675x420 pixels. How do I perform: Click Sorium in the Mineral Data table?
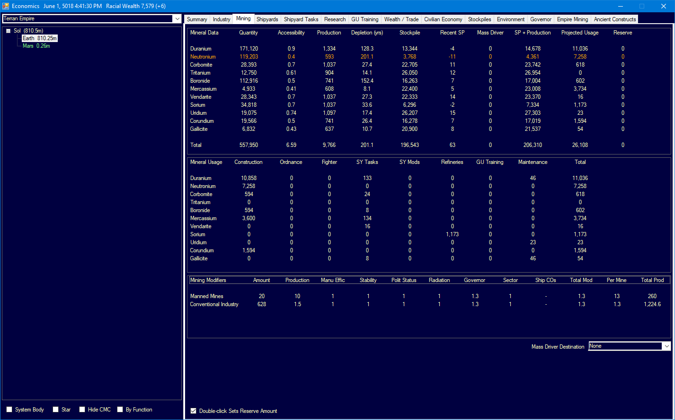[x=198, y=105]
